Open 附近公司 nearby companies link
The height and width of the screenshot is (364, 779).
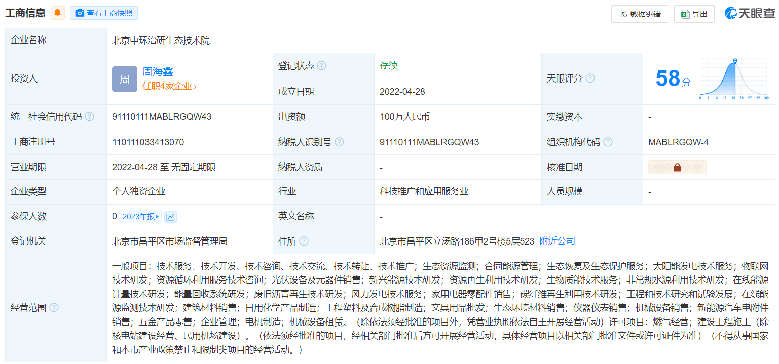click(x=557, y=241)
